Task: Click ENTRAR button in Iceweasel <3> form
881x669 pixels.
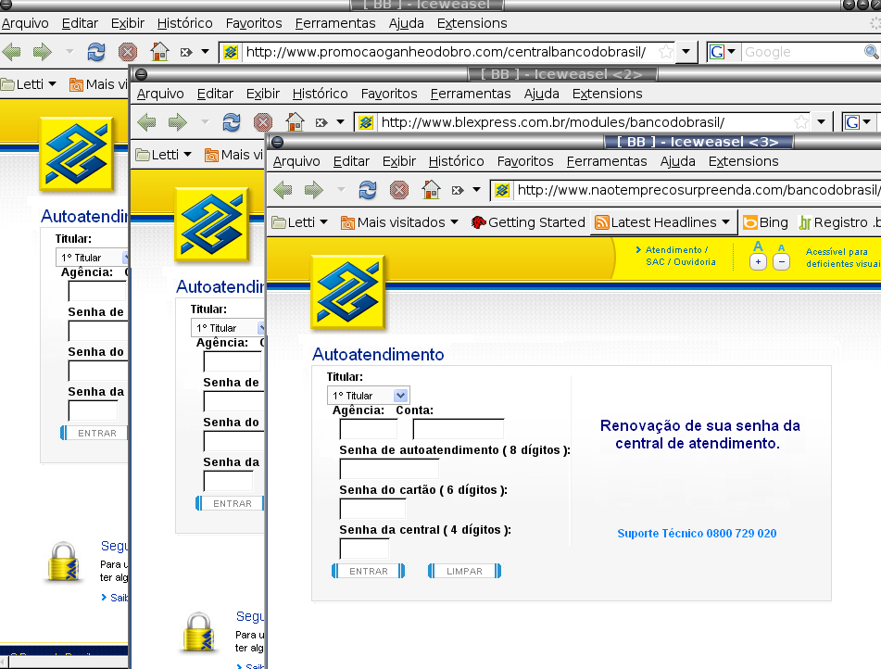Action: coord(368,571)
